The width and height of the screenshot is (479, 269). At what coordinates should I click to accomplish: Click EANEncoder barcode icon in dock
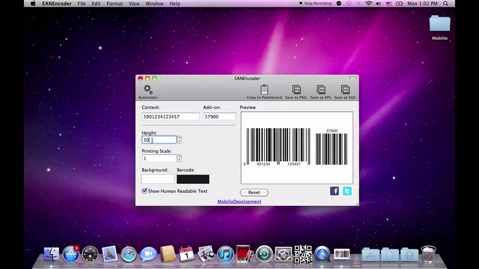pos(342,254)
